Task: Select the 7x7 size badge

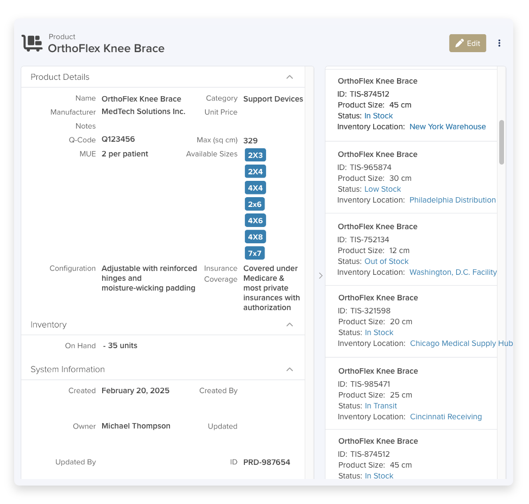Action: pyautogui.click(x=255, y=253)
